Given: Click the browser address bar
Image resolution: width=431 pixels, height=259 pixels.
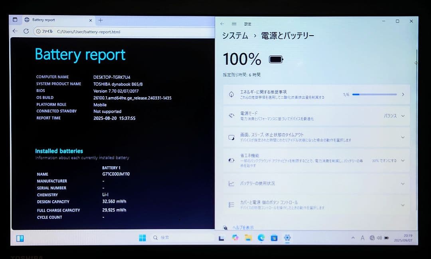Looking at the screenshot, I should (100, 31).
